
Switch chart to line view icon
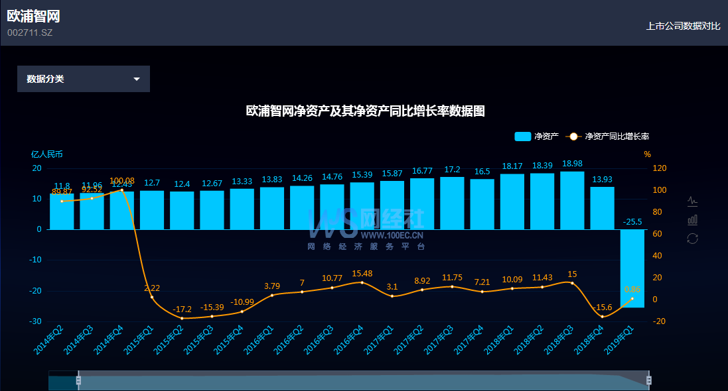click(x=692, y=201)
